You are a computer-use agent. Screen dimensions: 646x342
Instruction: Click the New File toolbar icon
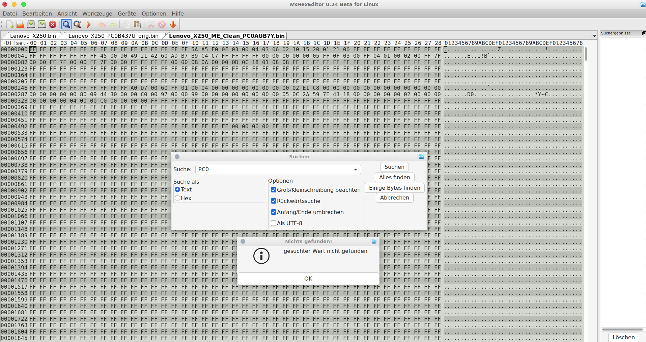(10, 24)
